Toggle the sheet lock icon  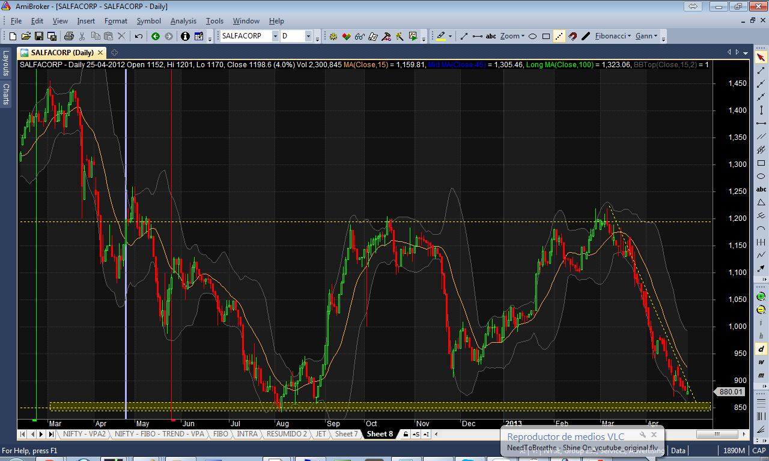[406, 434]
